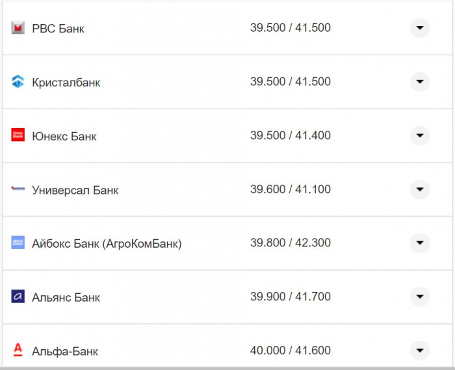Click the Альянс Банк logo icon

(x=18, y=297)
